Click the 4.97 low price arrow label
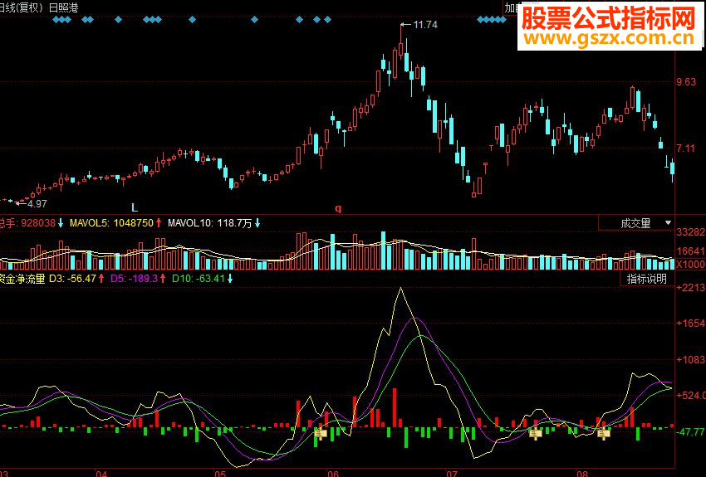The width and height of the screenshot is (706, 477). point(32,203)
